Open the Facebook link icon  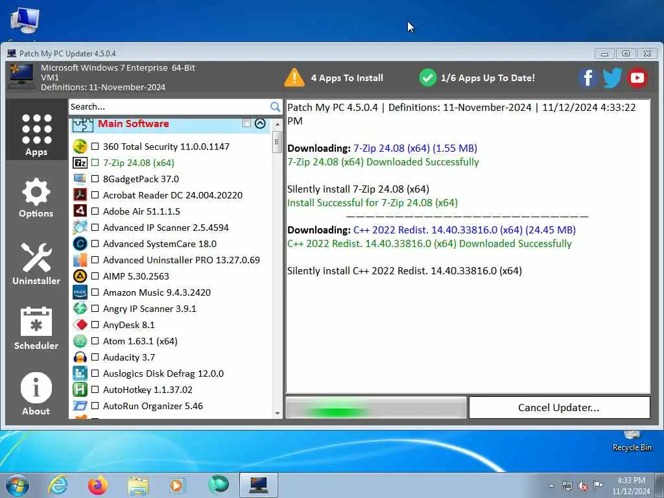coord(587,78)
